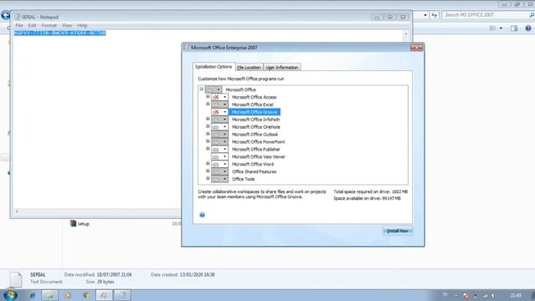Select Microsoft Office Excel label in tree
Image resolution: width=535 pixels, height=301 pixels.
252,105
